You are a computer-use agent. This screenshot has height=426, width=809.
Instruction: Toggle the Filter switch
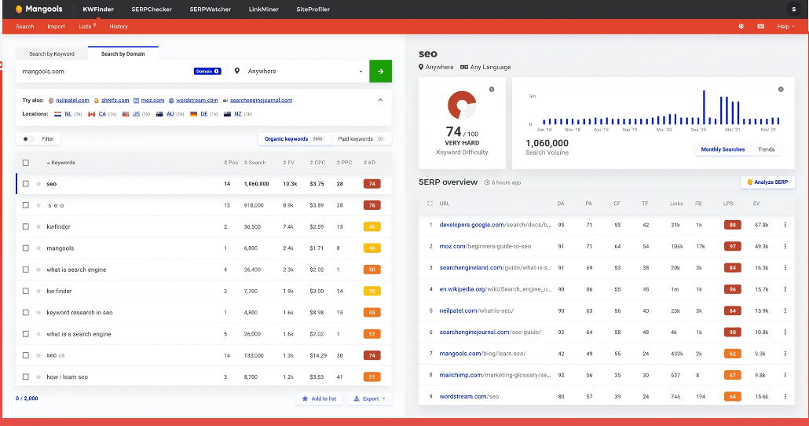click(28, 139)
